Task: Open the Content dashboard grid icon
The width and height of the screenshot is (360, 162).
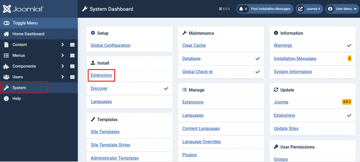Action: click(72, 45)
